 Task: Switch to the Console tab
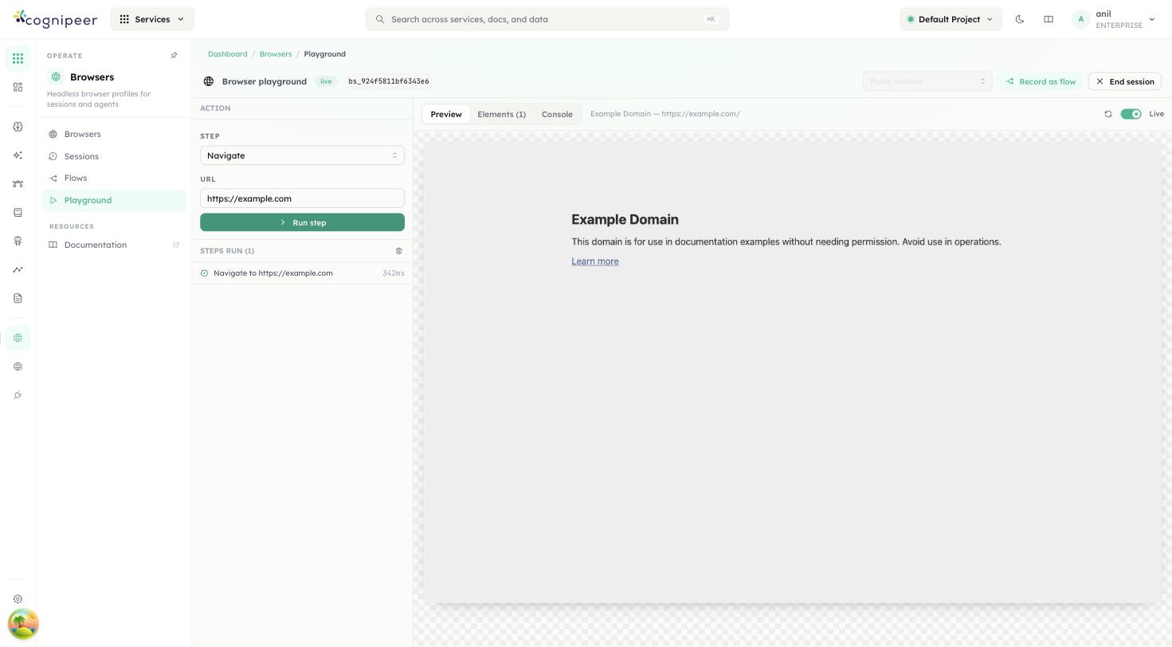[x=557, y=114]
